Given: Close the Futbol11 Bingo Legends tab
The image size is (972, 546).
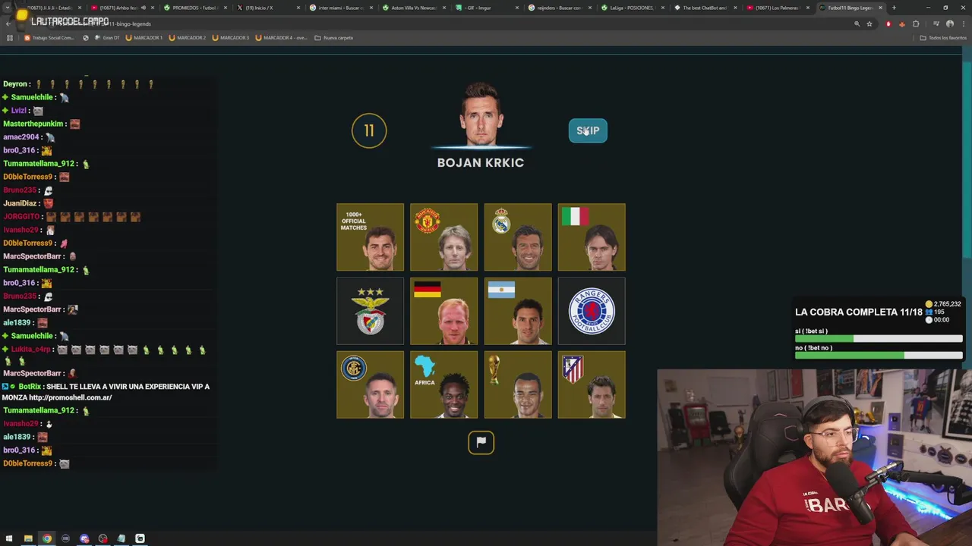Looking at the screenshot, I should pyautogui.click(x=880, y=8).
